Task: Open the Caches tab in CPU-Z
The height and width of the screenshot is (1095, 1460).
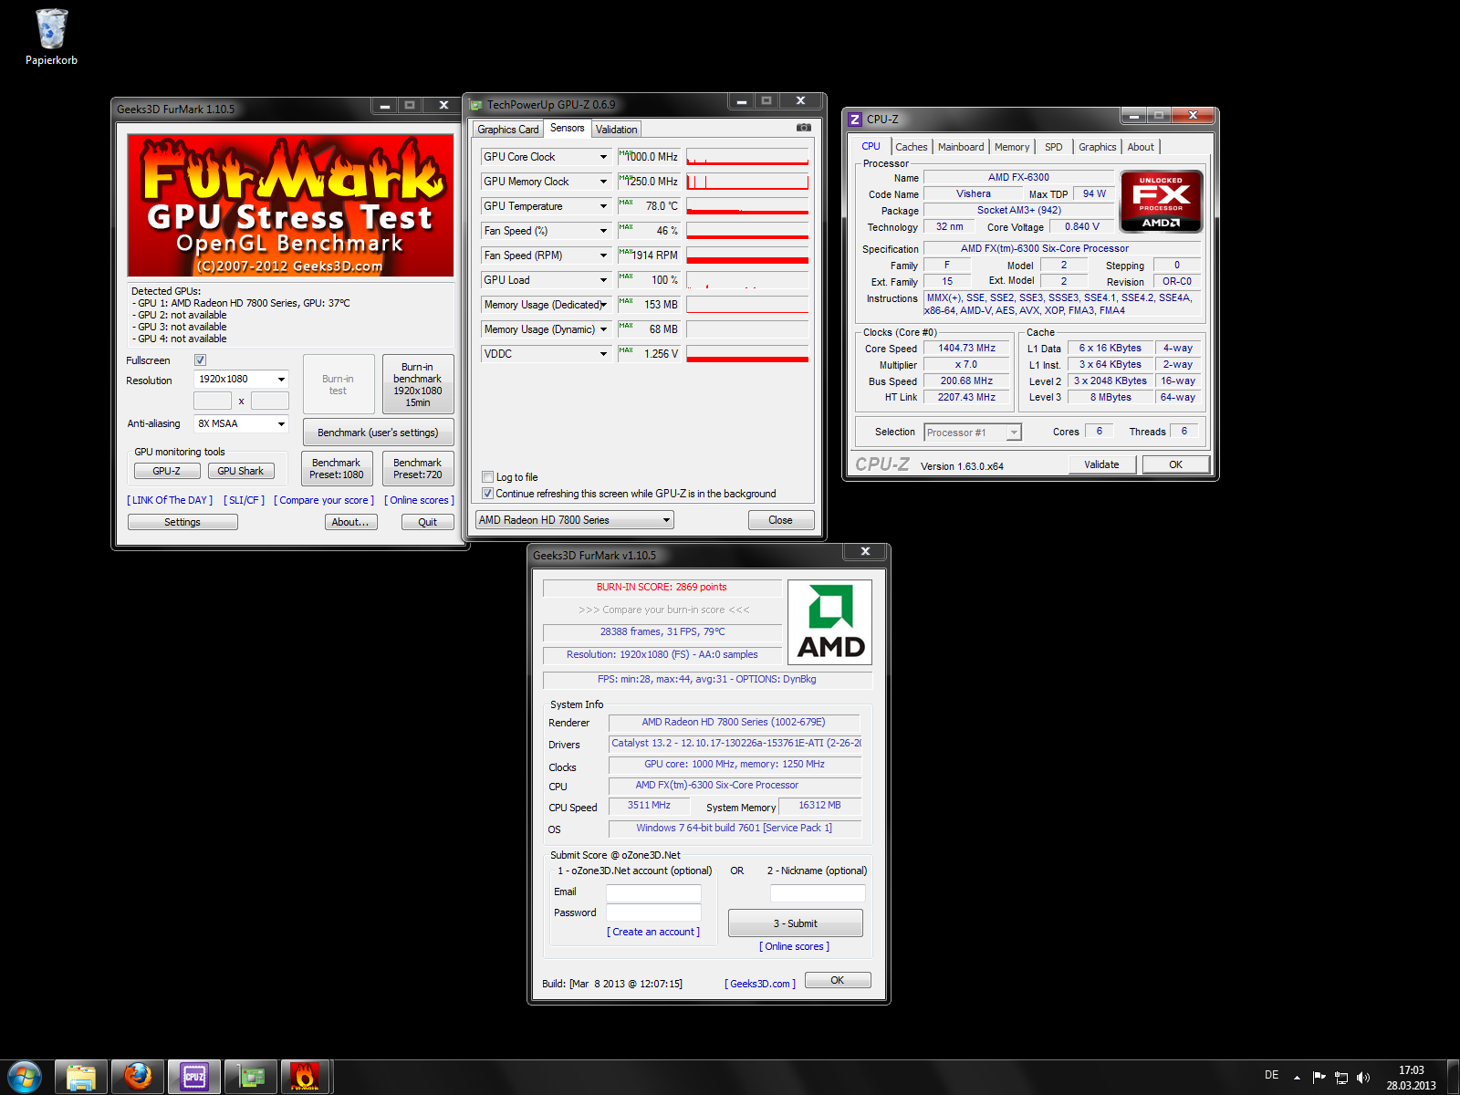Action: click(x=911, y=147)
